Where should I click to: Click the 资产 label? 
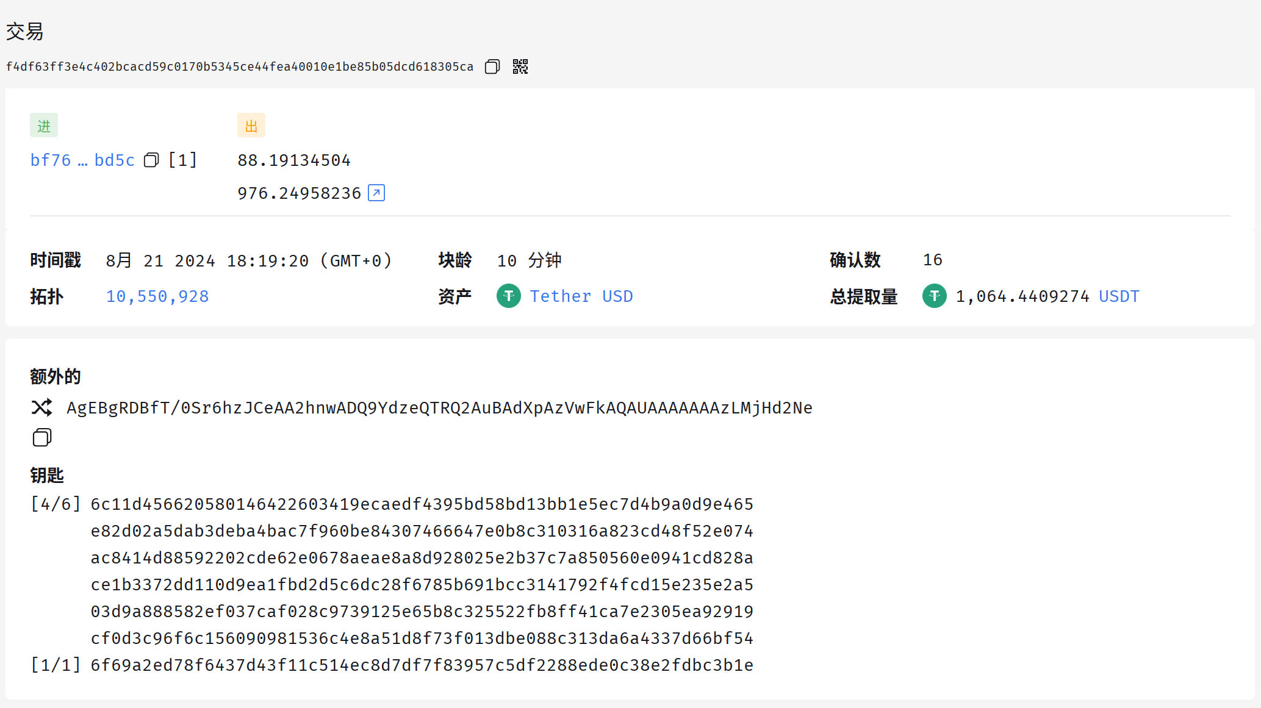point(455,297)
